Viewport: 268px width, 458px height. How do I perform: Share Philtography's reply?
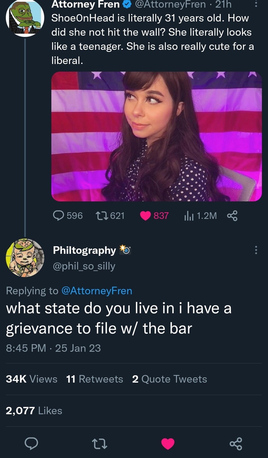236,444
